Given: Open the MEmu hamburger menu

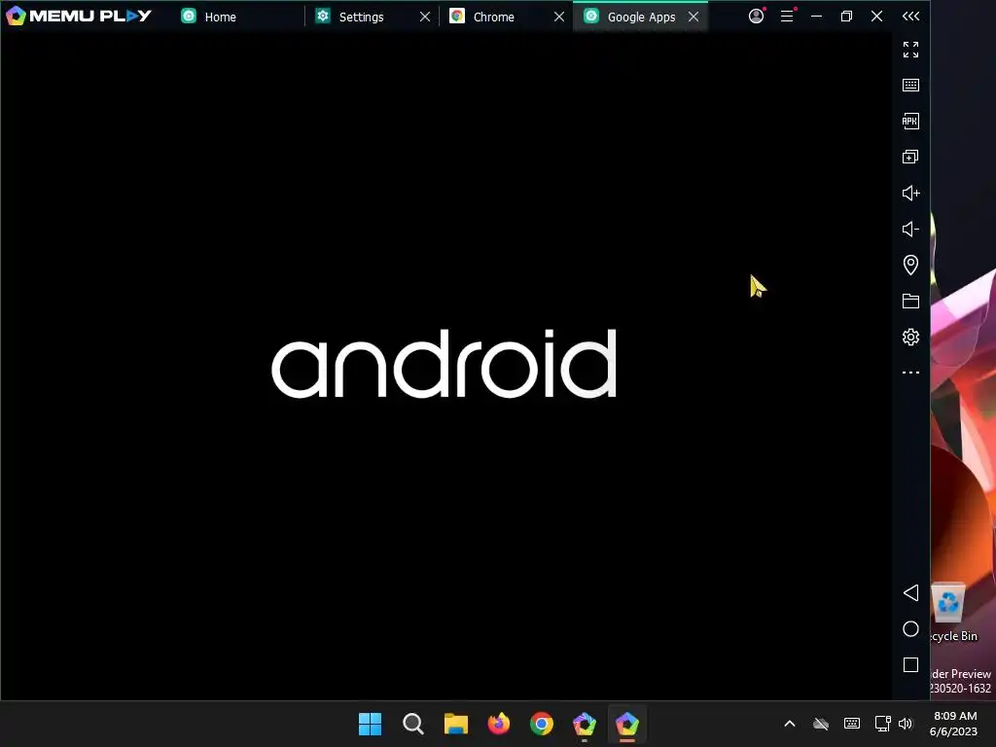Looking at the screenshot, I should [787, 16].
